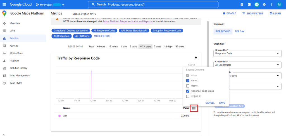Screen dimensions: 286x136
Task: Toggle the Name legend column checkbox
Action: (188, 81)
